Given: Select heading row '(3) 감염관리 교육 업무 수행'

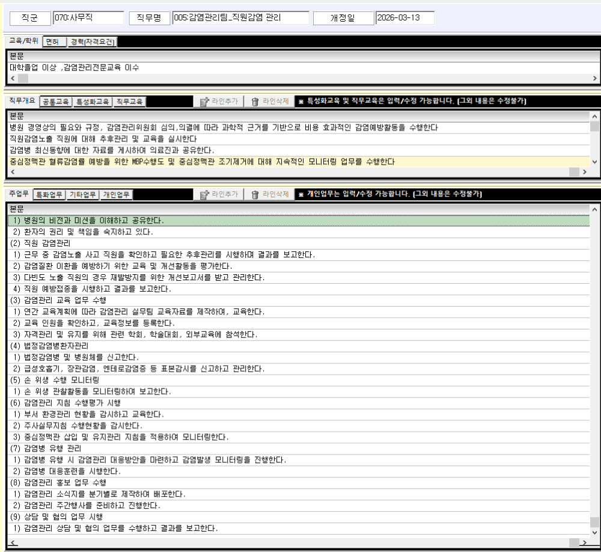Looking at the screenshot, I should (x=299, y=301).
